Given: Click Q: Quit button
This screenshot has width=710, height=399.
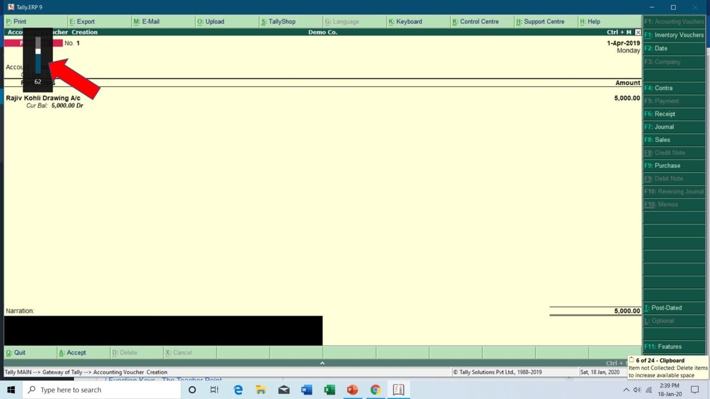Looking at the screenshot, I should pyautogui.click(x=30, y=352).
